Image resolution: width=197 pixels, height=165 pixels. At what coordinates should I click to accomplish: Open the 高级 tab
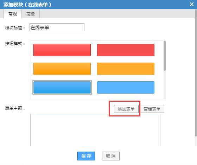[x=31, y=14]
